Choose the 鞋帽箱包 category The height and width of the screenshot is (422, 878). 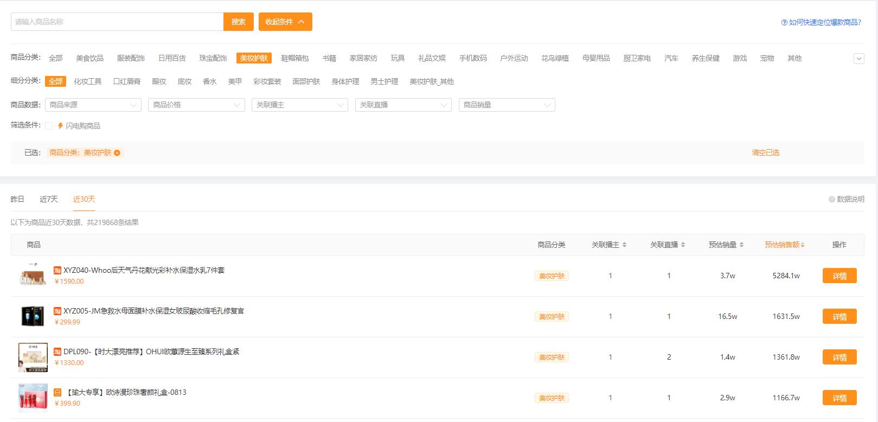[295, 58]
